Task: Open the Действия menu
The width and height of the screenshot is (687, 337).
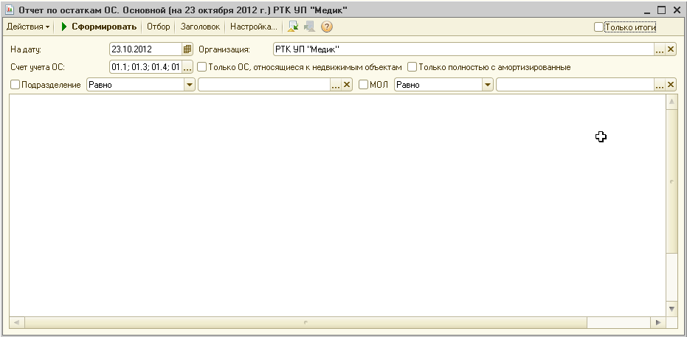Action: pyautogui.click(x=28, y=27)
